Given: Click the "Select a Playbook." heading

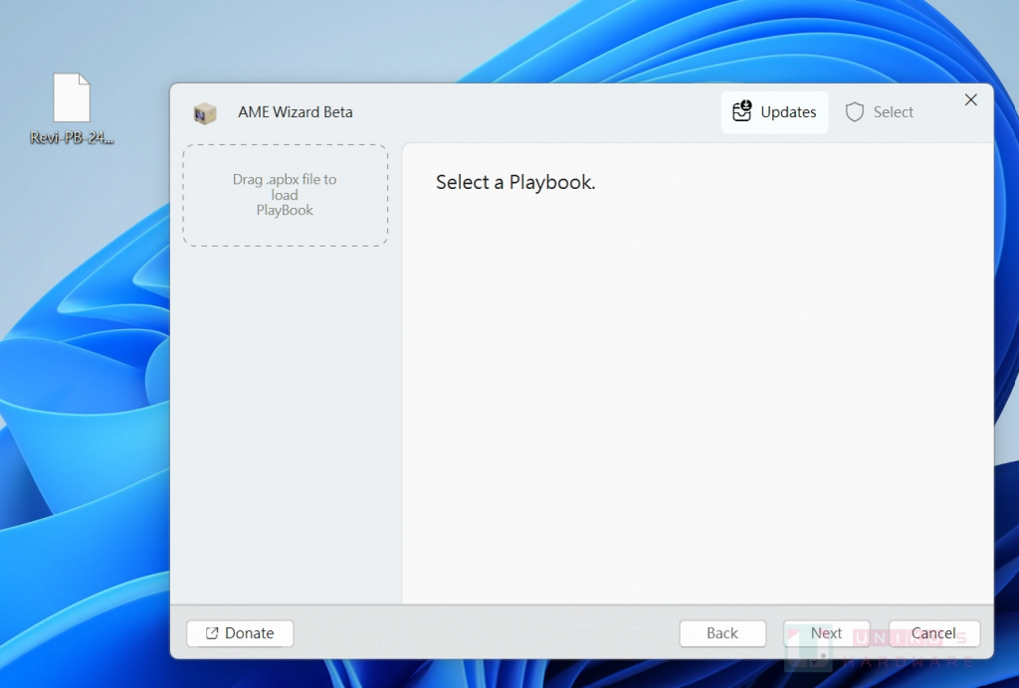Looking at the screenshot, I should (515, 182).
